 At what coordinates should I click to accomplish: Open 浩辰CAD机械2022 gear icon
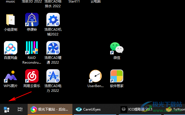tap(53, 20)
